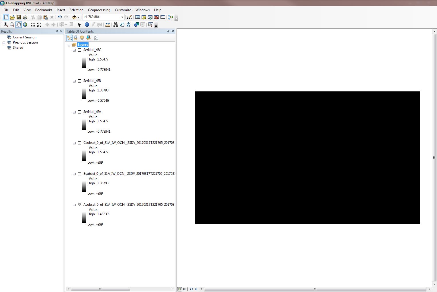437x292 pixels.
Task: Pause map drawing
Action: pos(196,289)
